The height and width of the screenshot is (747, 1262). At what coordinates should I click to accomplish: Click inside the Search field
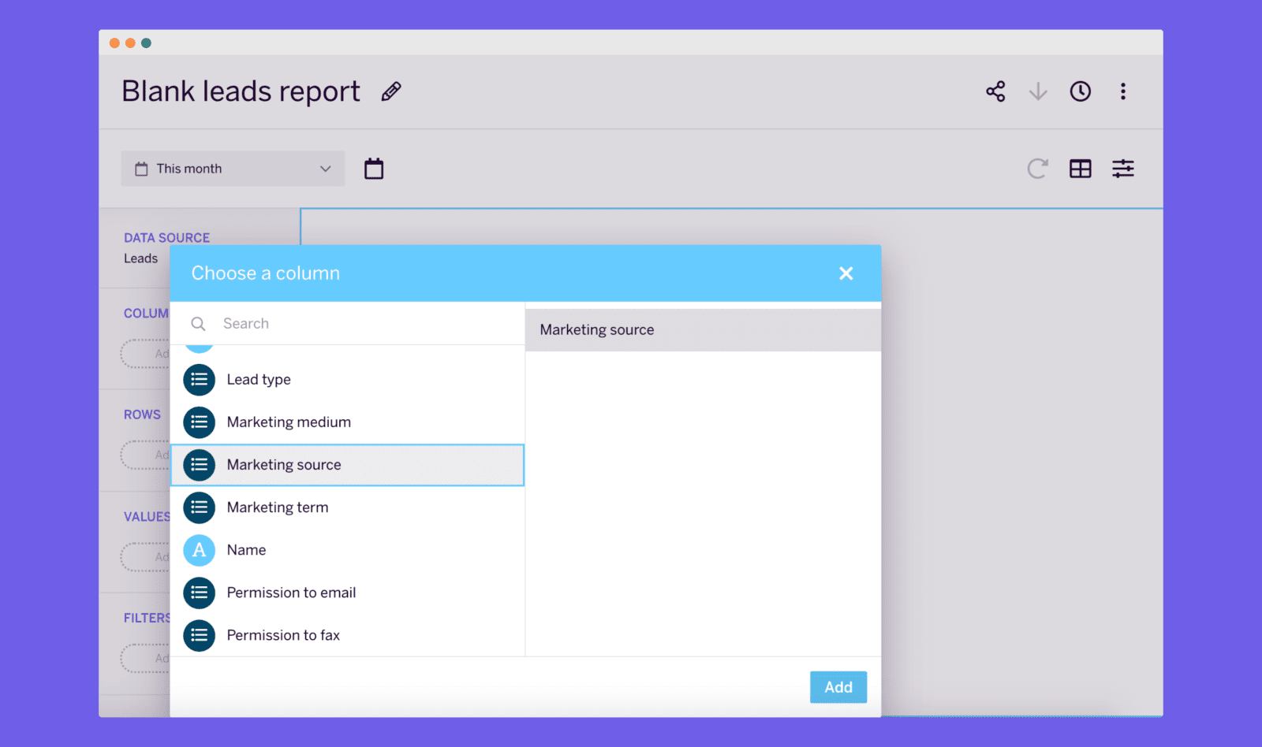click(x=315, y=323)
